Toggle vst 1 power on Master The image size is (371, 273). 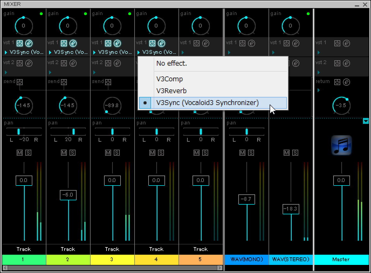point(337,43)
